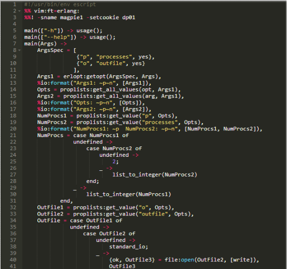Select line number 21 in the gutter

tap(13, 136)
